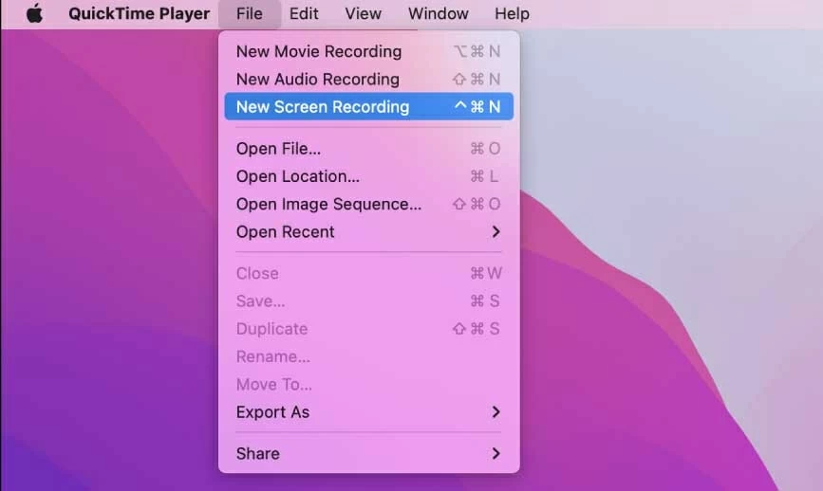Select Open File… menu entry
This screenshot has height=491, width=823.
(369, 149)
